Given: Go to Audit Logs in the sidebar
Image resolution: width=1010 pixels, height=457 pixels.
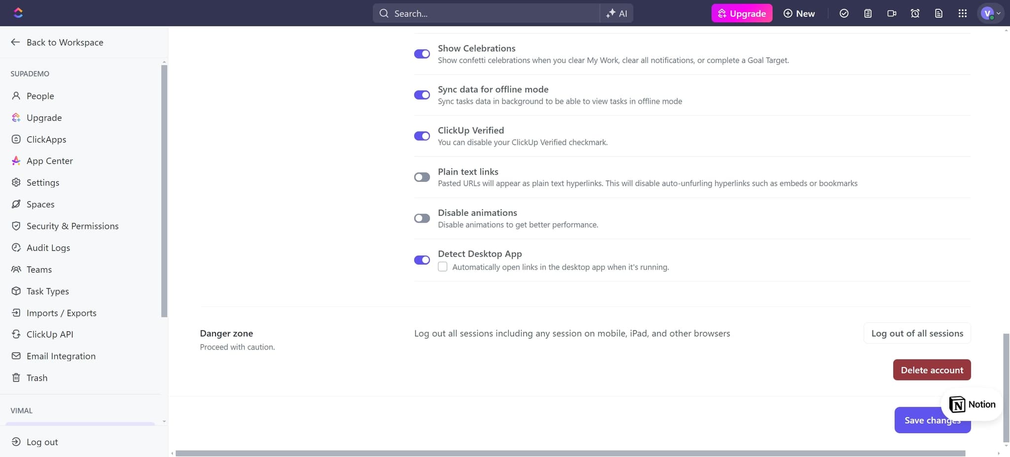Looking at the screenshot, I should [x=48, y=247].
